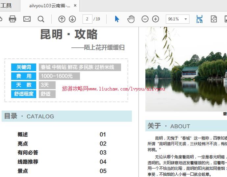Zoom in with the plus button
This screenshot has width=227, height=177.
click(156, 19)
